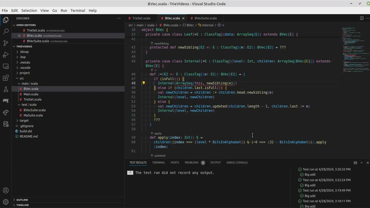
Task: Open panel view-as-tree icon
Action: pos(355,163)
